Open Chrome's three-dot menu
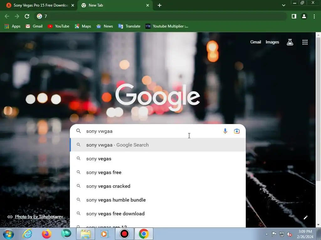The width and height of the screenshot is (321, 240). click(314, 16)
